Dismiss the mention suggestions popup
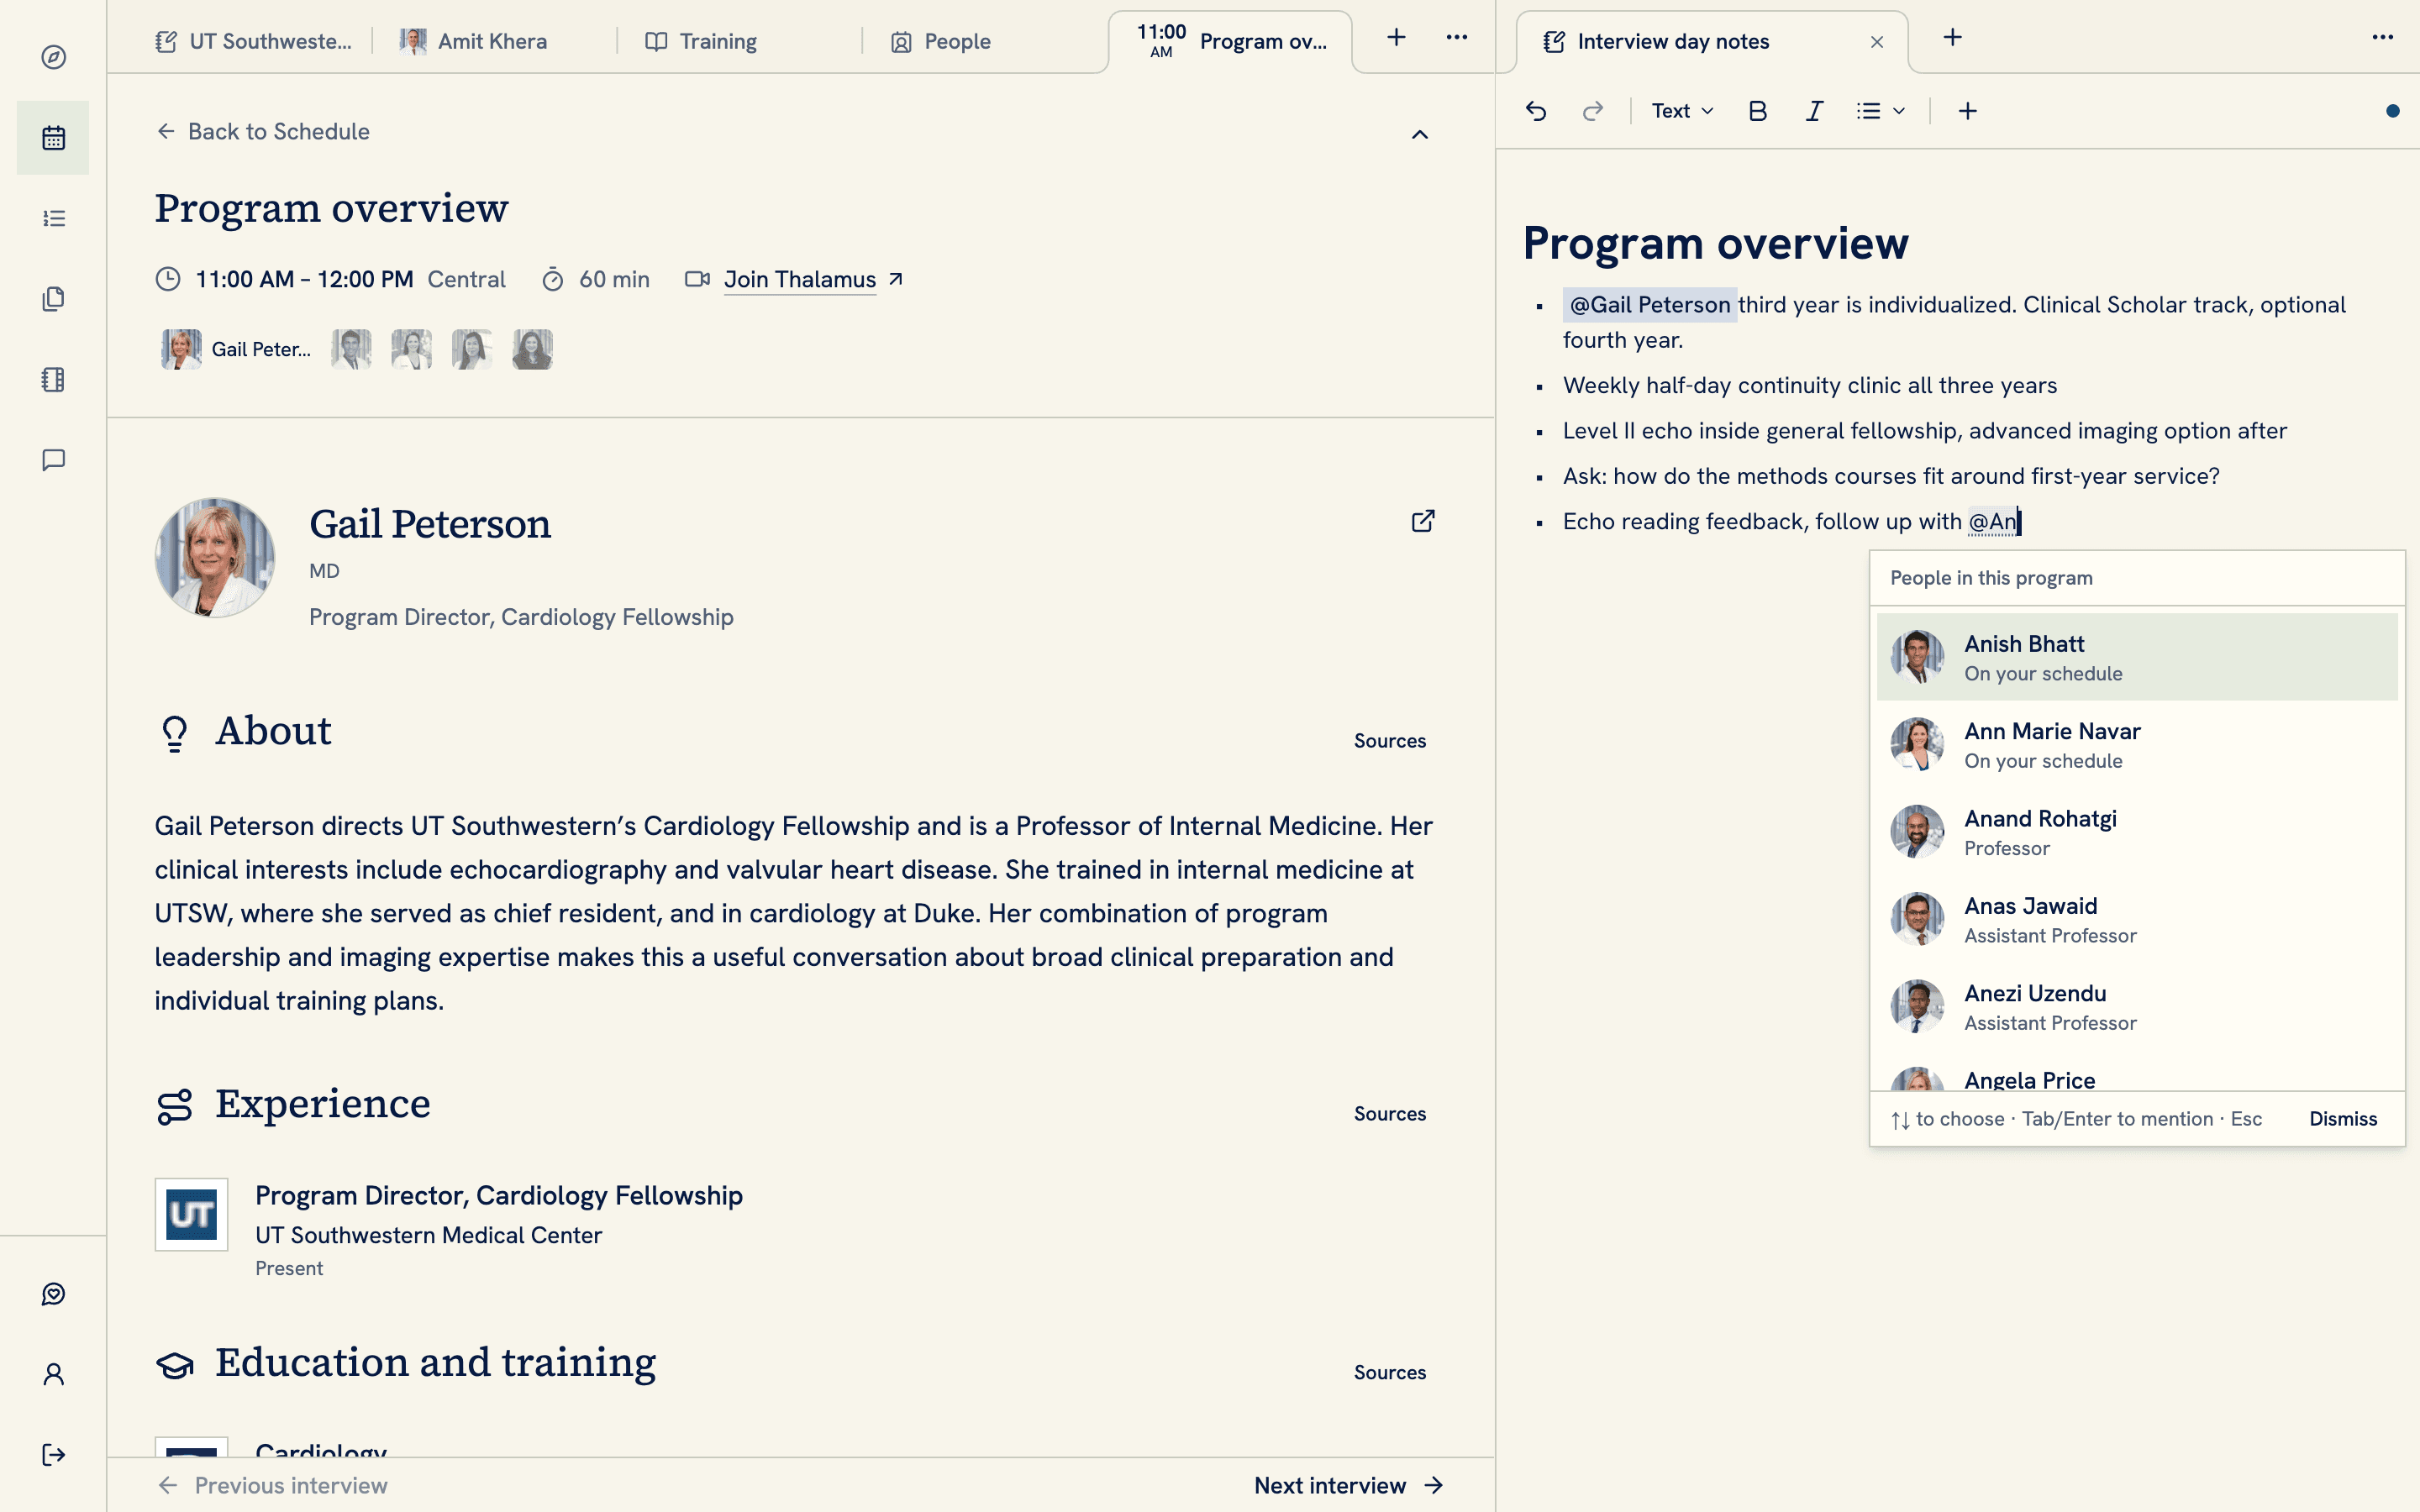The height and width of the screenshot is (1512, 2420). click(2343, 1119)
